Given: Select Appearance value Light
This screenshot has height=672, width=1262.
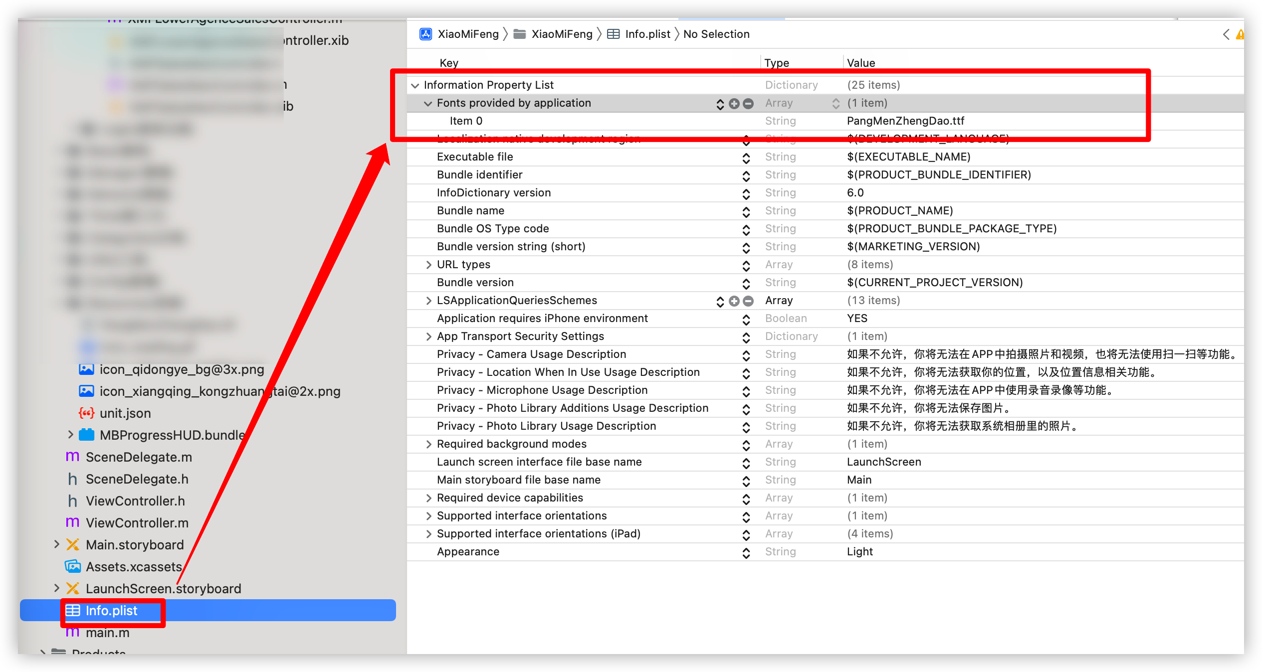Looking at the screenshot, I should (859, 552).
